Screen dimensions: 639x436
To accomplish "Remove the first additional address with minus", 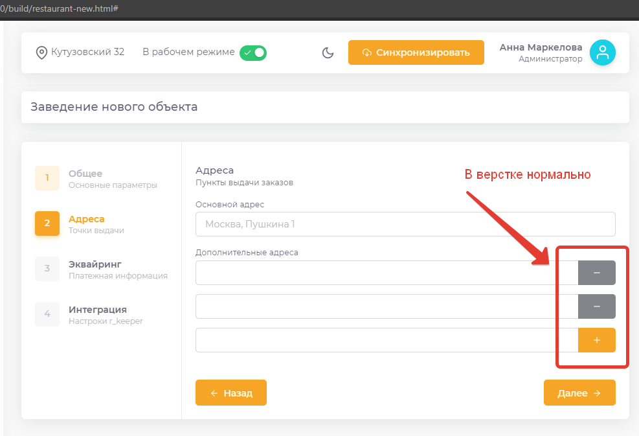I will pyautogui.click(x=596, y=273).
